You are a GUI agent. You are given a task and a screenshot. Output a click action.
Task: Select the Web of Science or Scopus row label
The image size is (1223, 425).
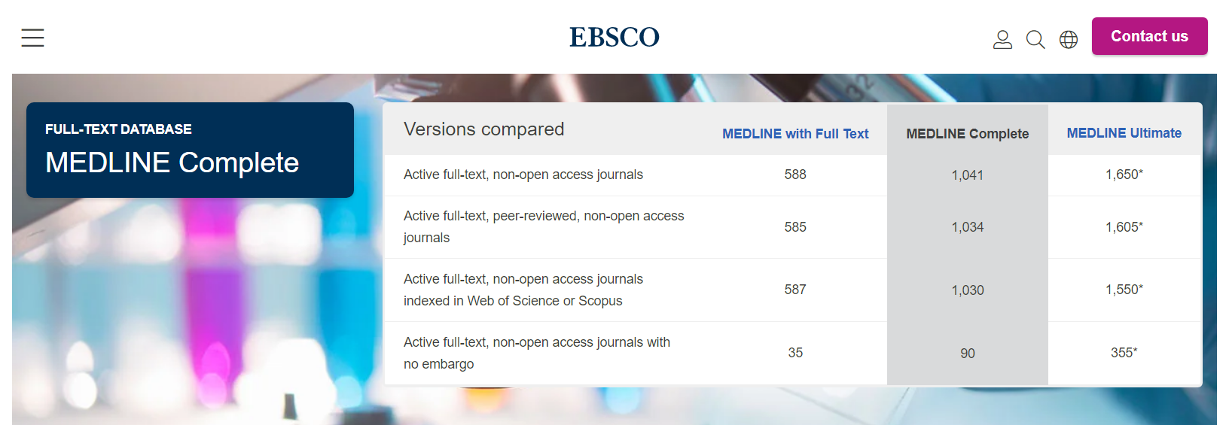click(523, 290)
